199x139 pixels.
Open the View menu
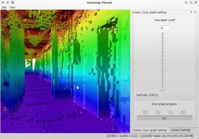coord(12,7)
